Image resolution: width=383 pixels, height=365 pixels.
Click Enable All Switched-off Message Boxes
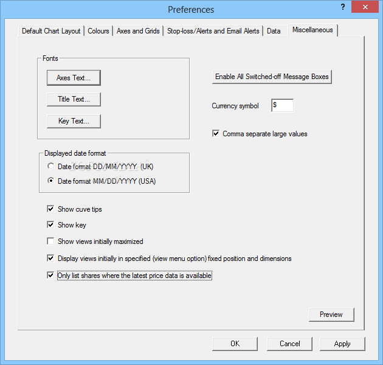(x=272, y=77)
